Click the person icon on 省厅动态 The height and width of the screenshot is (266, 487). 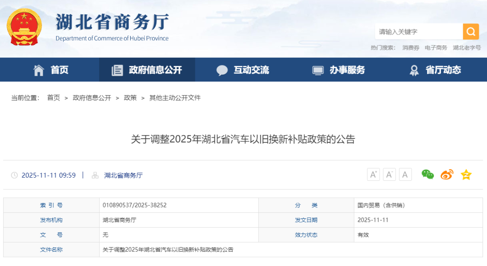[x=414, y=69]
